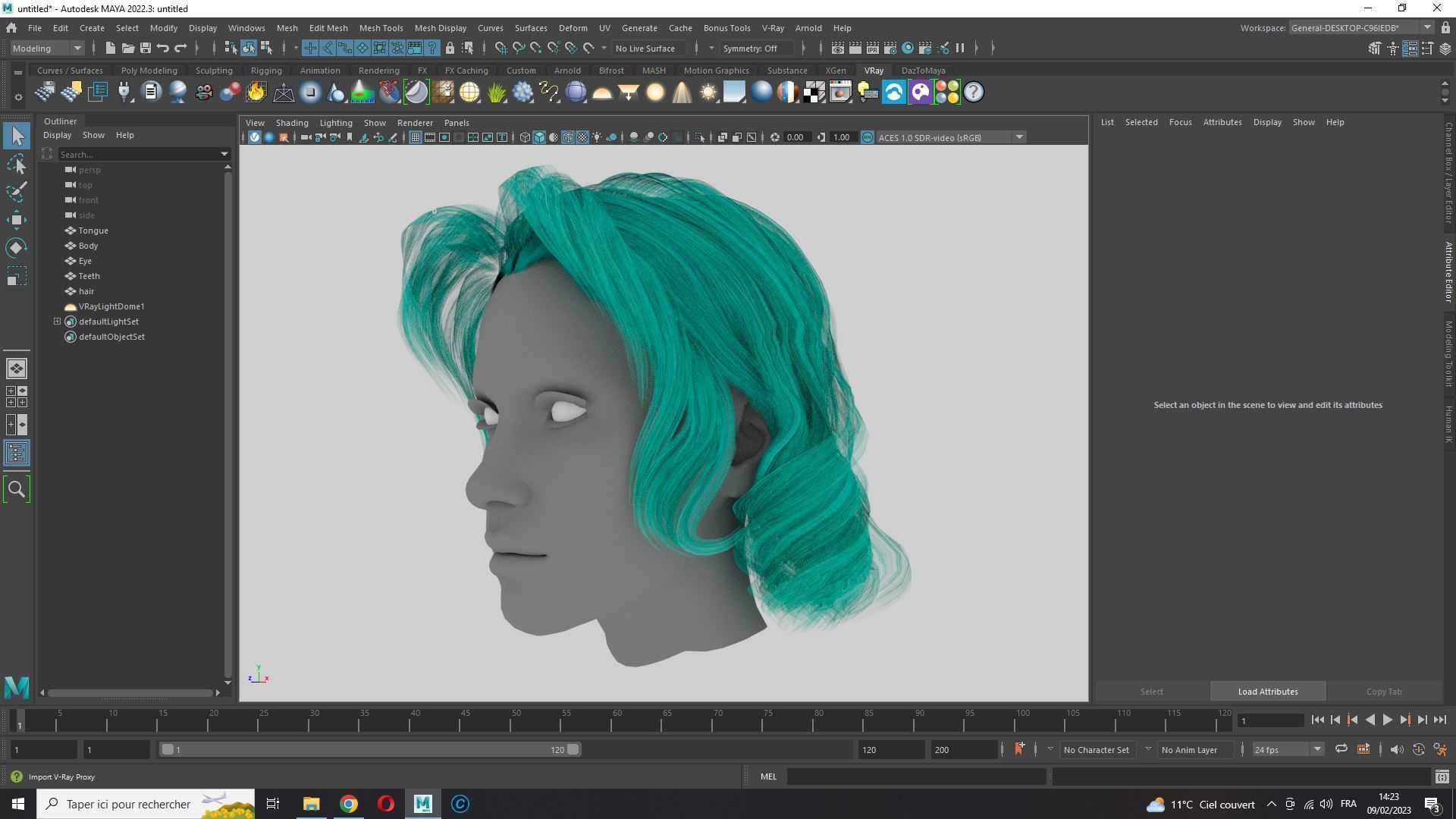The height and width of the screenshot is (819, 1456).
Task: Open the Mesh Tools menu
Action: 381,28
